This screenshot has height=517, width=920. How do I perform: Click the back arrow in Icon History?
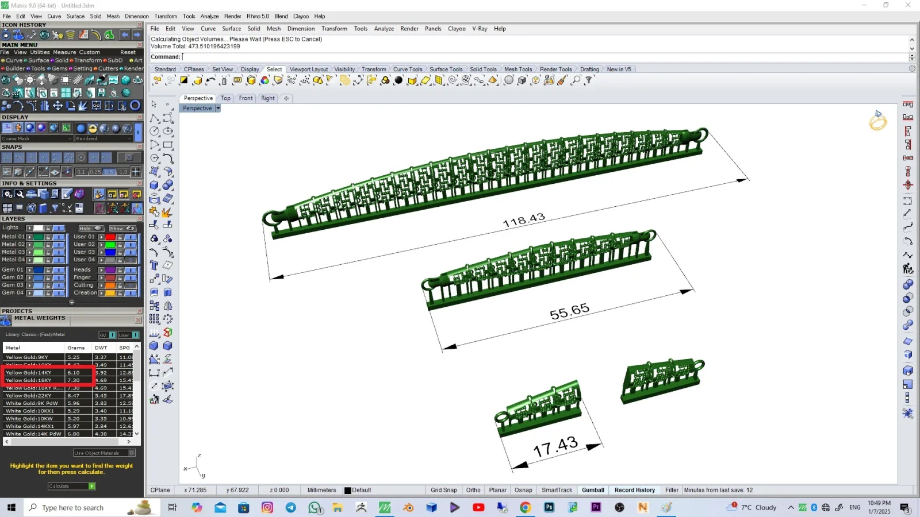pyautogui.click(x=125, y=35)
